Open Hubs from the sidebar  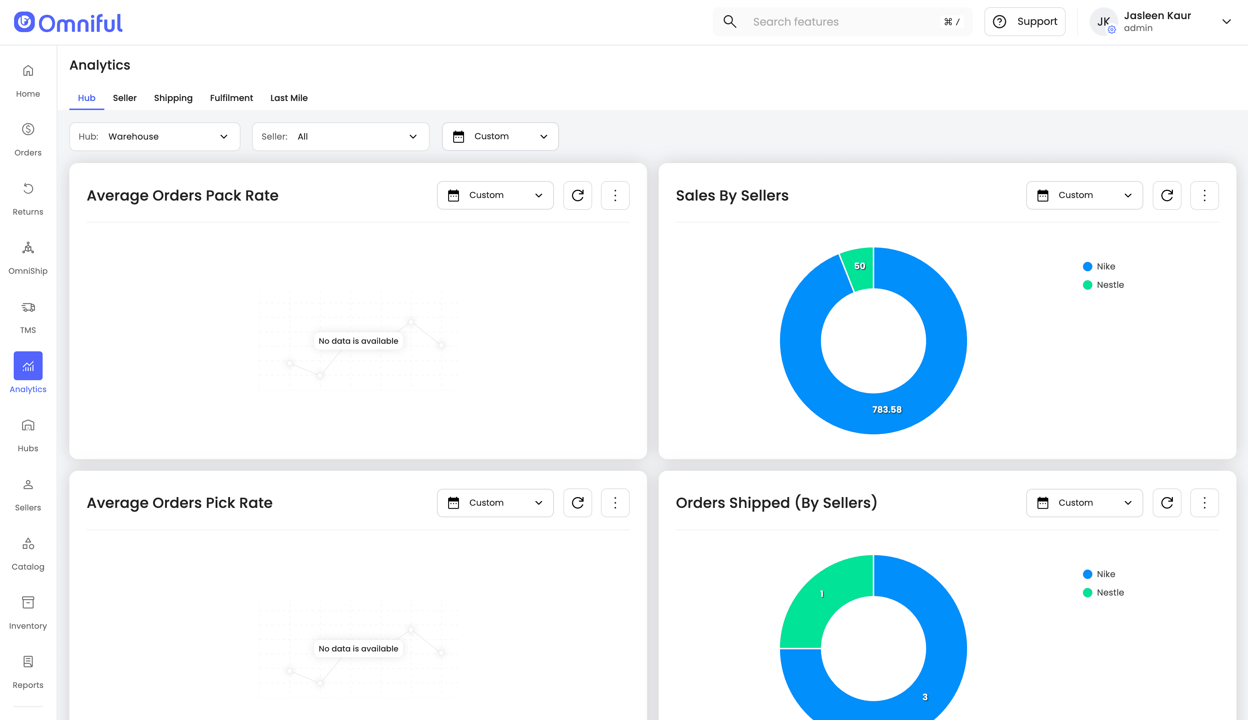[28, 436]
